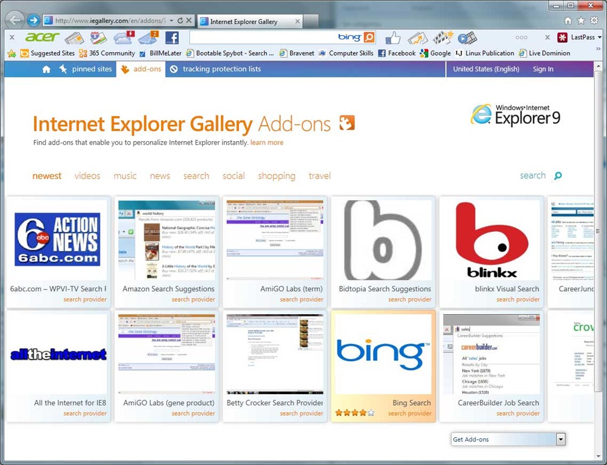The width and height of the screenshot is (607, 465).
Task: Open the Facebook icon on Acer toolbar
Action: click(x=172, y=38)
